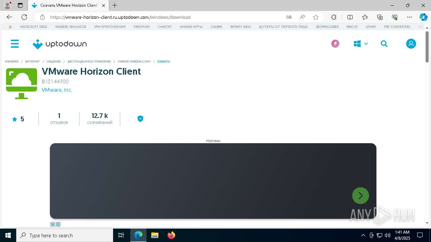Click the taskbar search box
This screenshot has width=431, height=242.
click(x=65, y=235)
